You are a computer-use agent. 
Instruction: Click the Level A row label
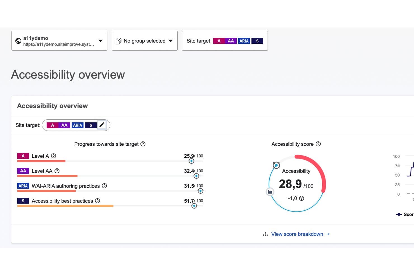coord(40,156)
